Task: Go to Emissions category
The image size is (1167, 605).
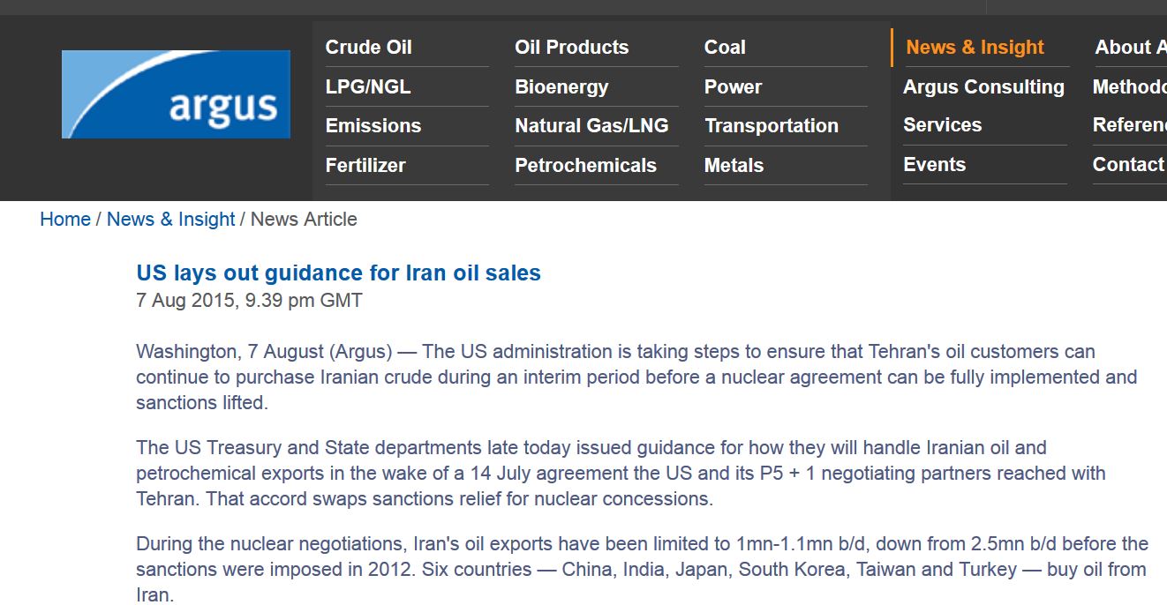Action: point(373,126)
